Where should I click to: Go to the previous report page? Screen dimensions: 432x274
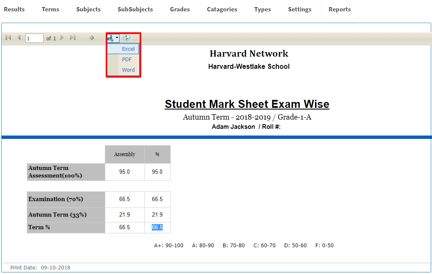tap(19, 37)
